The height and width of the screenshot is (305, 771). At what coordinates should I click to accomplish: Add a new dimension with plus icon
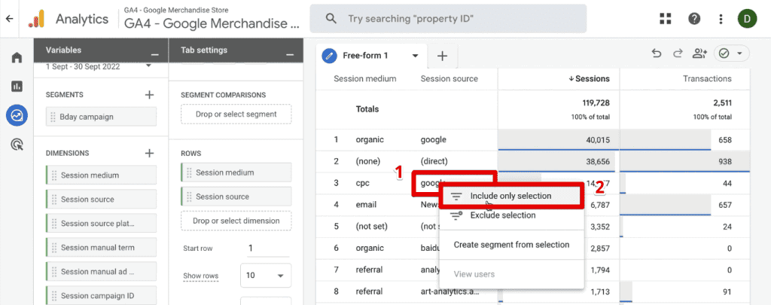150,153
